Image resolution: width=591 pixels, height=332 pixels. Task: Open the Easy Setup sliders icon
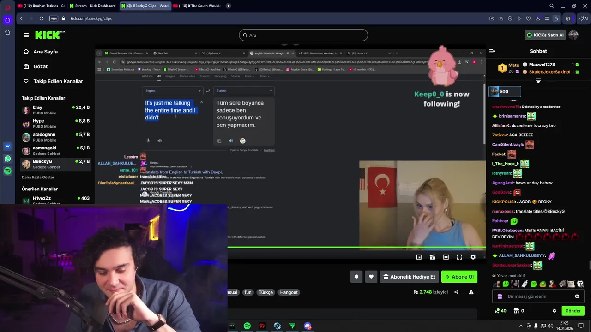(547, 18)
